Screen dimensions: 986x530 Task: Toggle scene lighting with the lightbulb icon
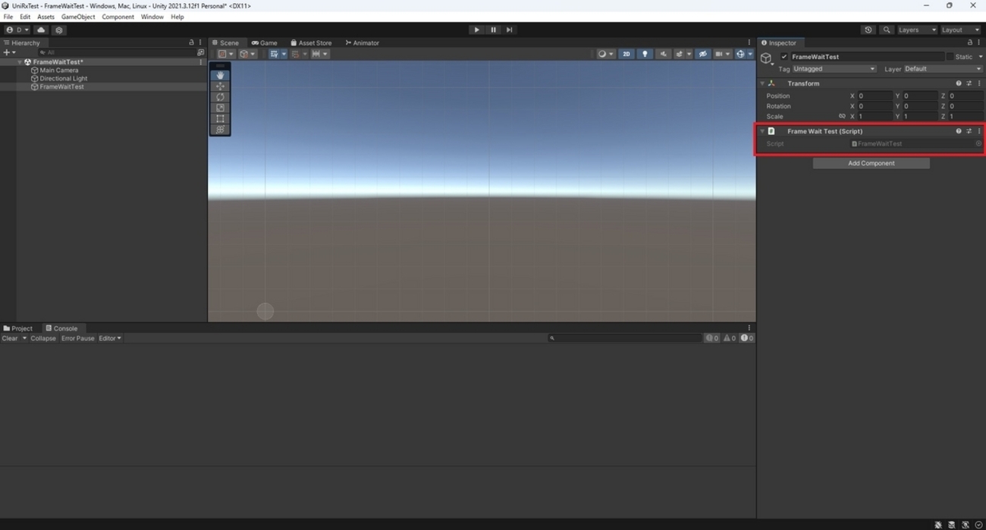(645, 54)
